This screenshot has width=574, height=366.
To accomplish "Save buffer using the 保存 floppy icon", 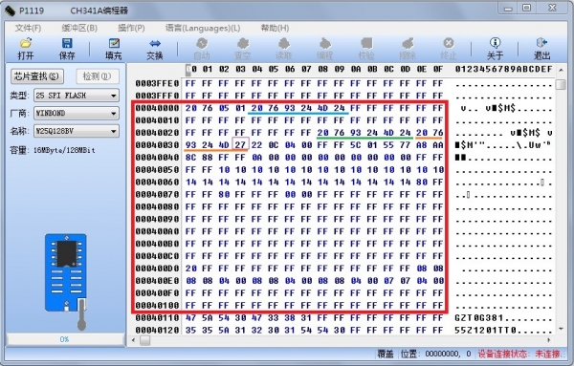I will click(x=67, y=49).
